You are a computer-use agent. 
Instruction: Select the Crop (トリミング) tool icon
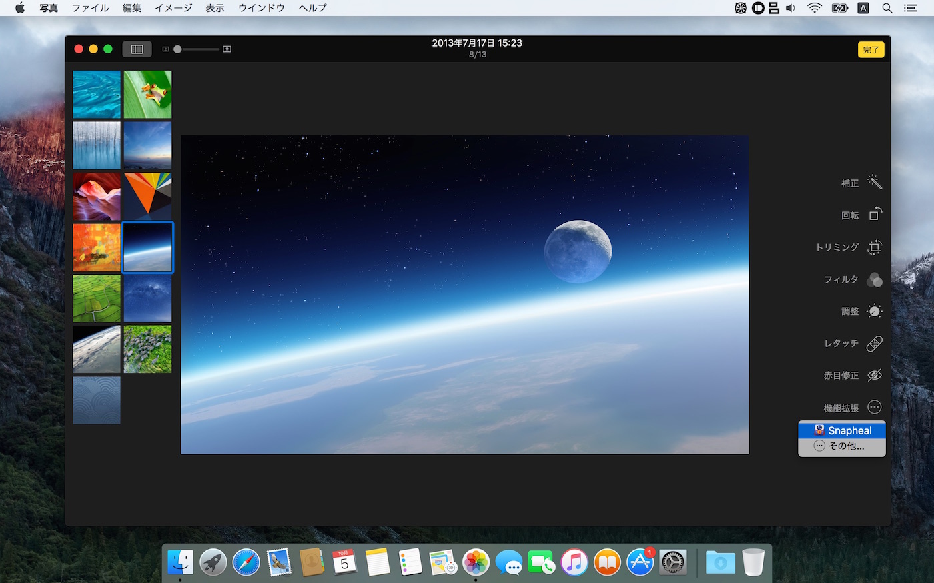[x=875, y=247]
